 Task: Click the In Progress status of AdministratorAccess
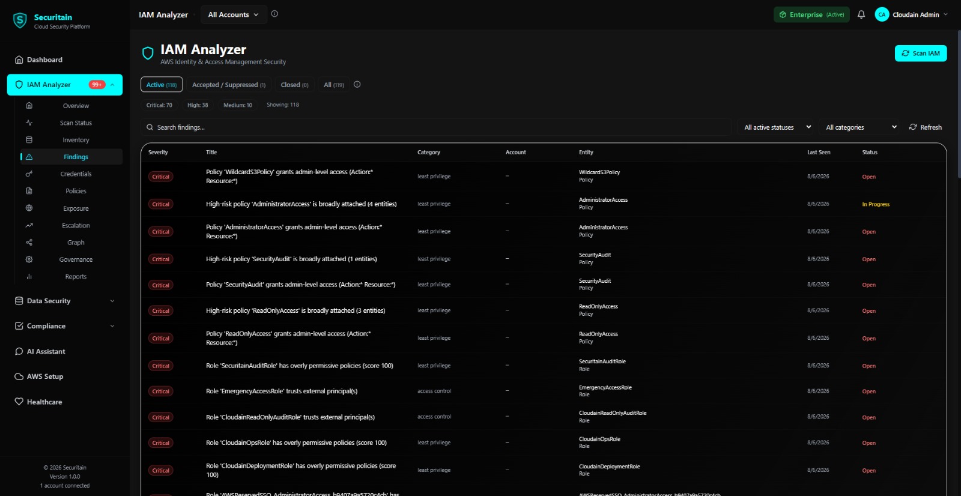[876, 204]
